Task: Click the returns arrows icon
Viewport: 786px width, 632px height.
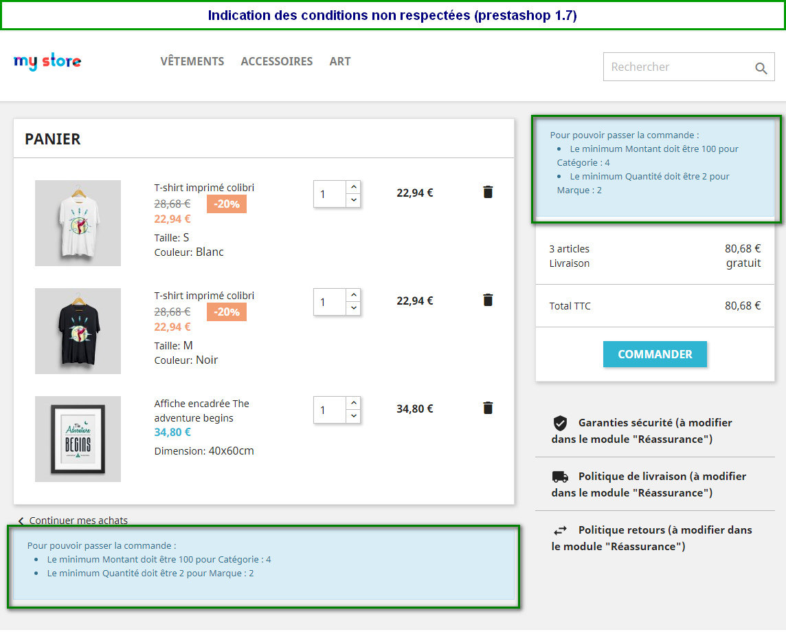Action: click(x=560, y=530)
